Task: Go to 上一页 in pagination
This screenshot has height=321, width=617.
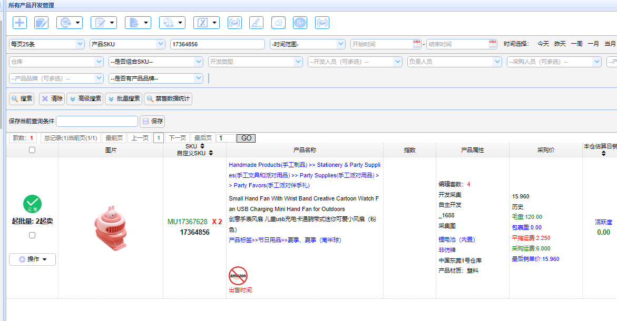Action: point(140,138)
